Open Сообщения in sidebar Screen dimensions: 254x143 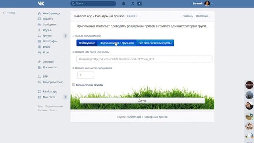click(50, 25)
